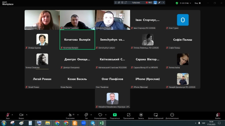Select the iPhone (Ярослав) participant tile
225x126 pixels.
tap(148, 79)
